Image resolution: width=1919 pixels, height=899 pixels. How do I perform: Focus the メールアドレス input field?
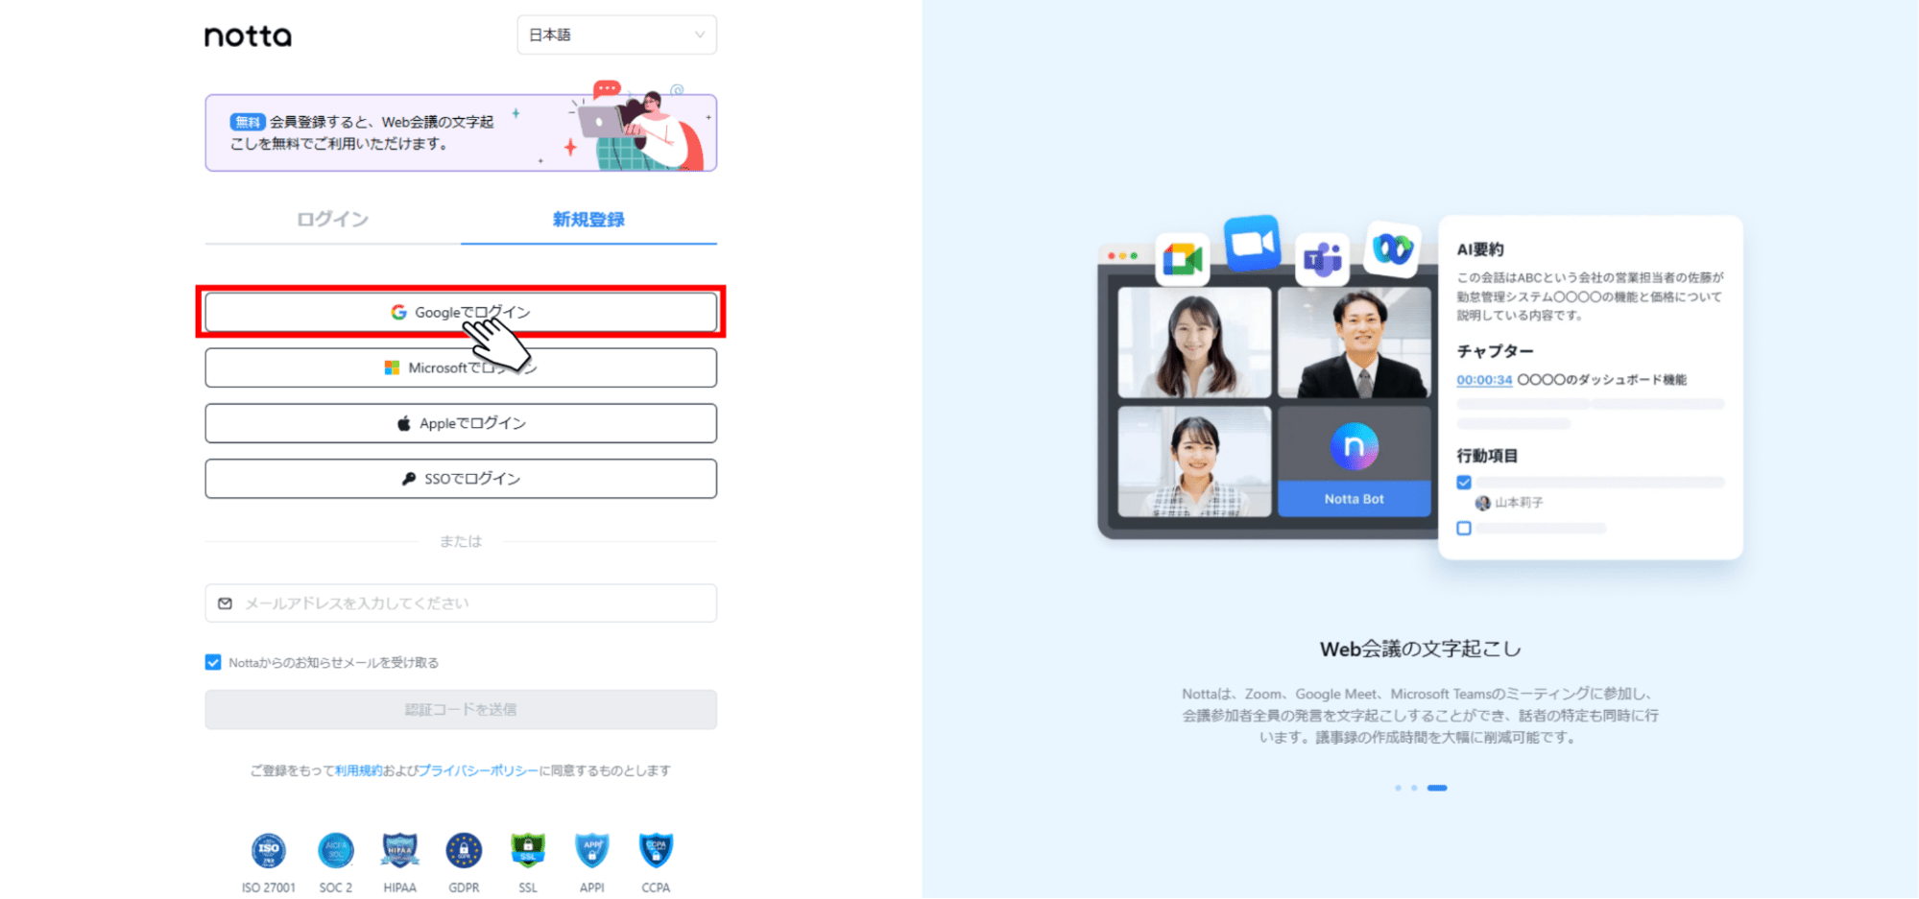(461, 603)
